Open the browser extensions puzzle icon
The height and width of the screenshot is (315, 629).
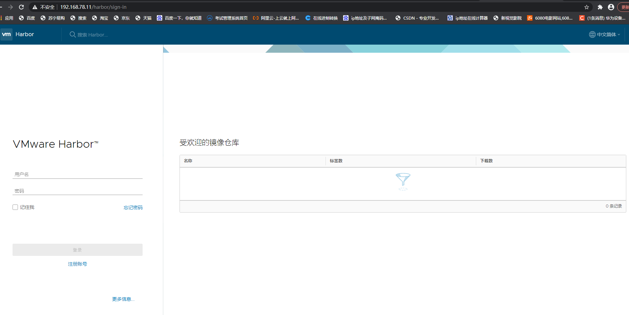600,7
